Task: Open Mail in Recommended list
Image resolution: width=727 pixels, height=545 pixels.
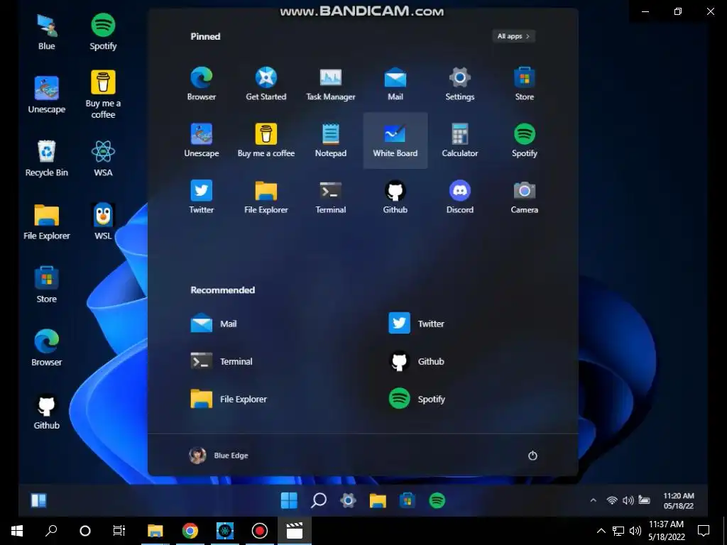Action: click(214, 324)
